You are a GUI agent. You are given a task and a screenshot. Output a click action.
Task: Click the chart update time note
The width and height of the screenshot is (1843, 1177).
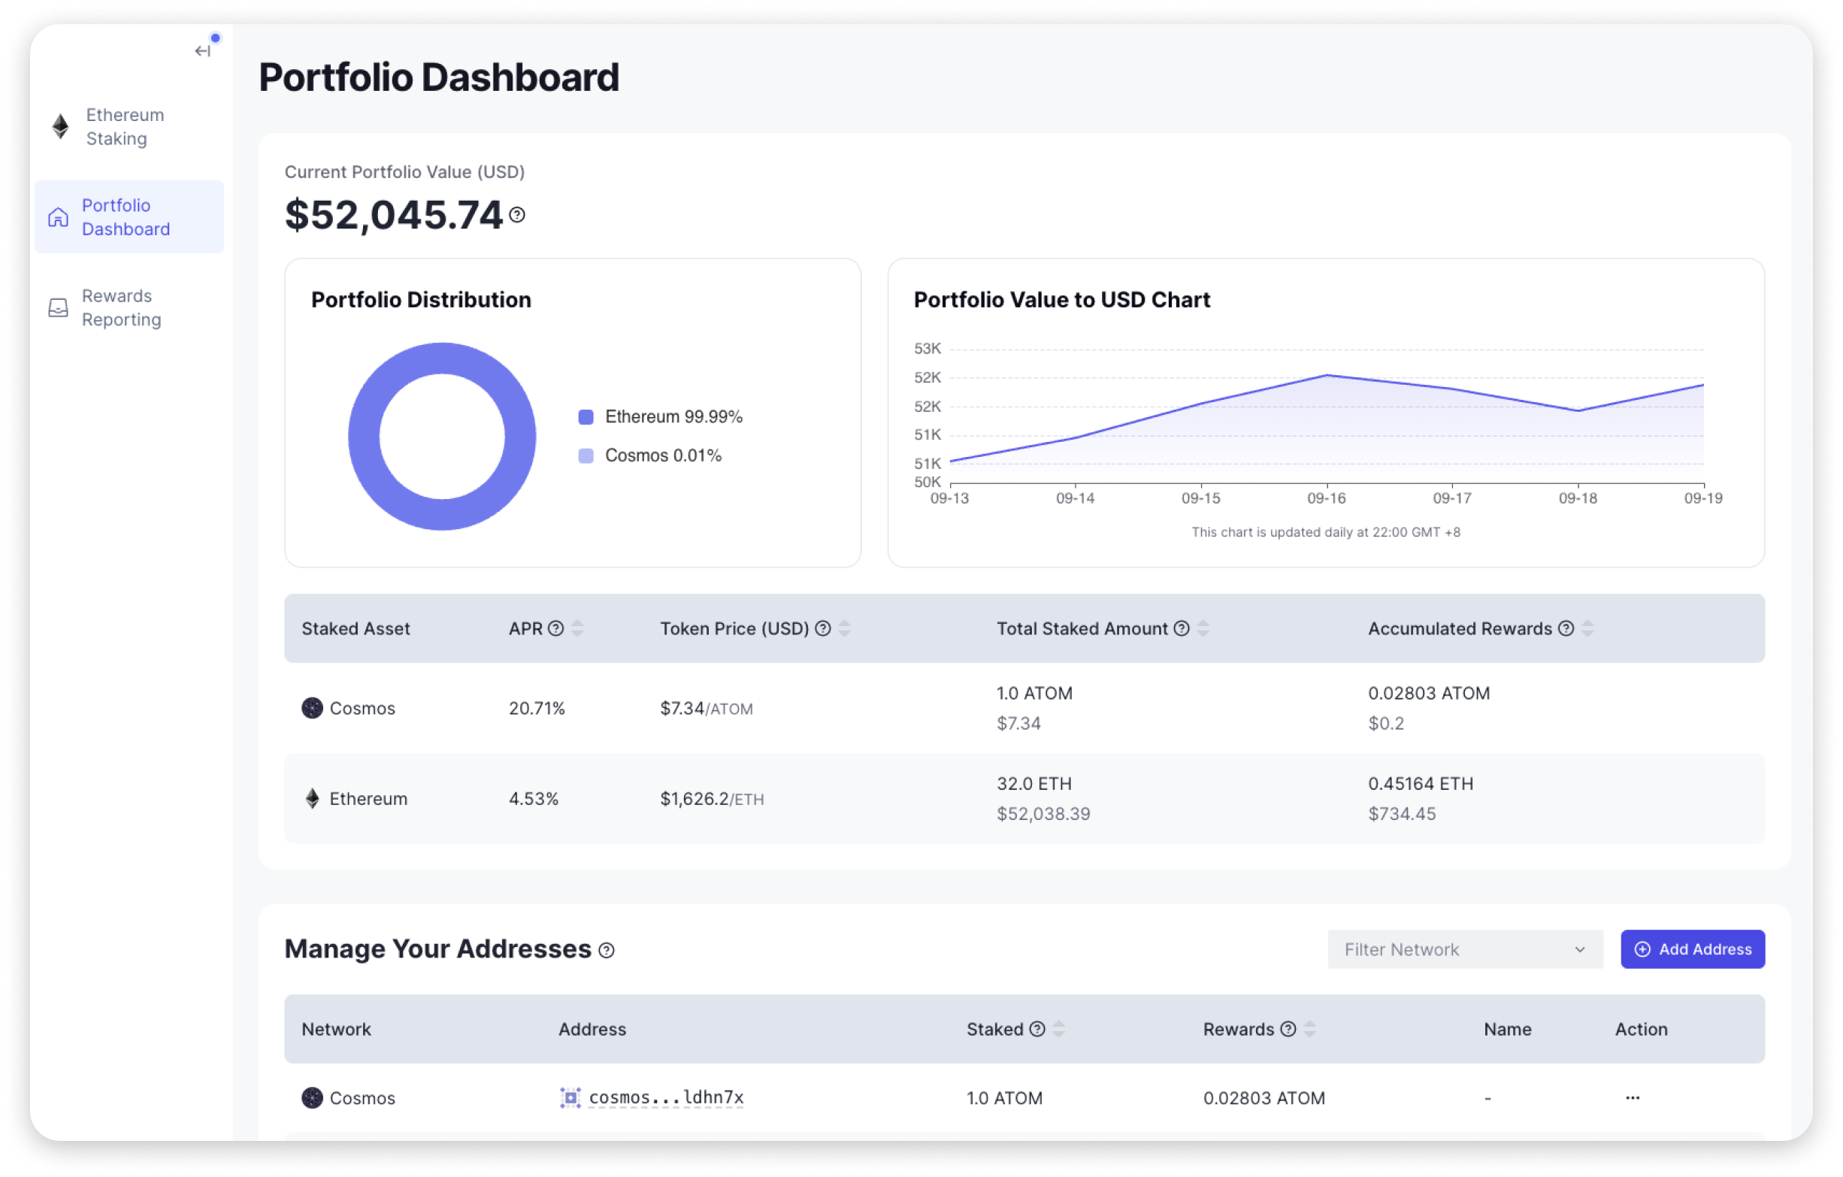click(x=1326, y=533)
